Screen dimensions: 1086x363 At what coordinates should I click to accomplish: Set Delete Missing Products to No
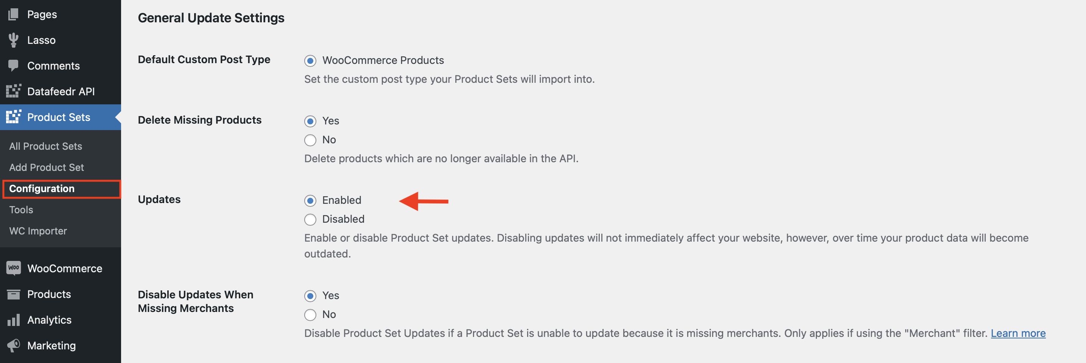pyautogui.click(x=310, y=140)
